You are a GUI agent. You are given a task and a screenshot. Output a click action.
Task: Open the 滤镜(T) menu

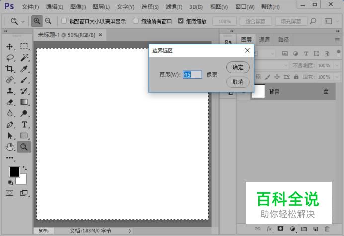click(174, 7)
